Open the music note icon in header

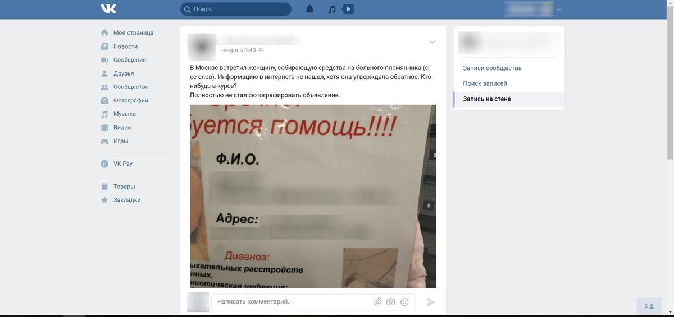pos(332,9)
